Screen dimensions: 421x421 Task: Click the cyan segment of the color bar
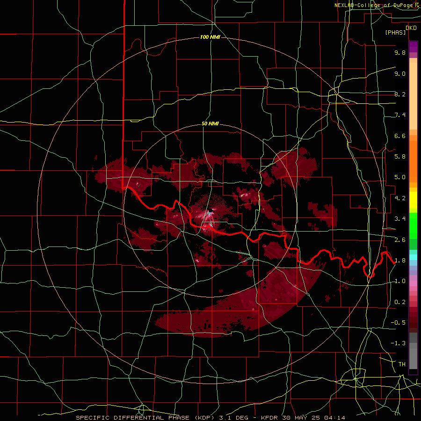click(413, 257)
